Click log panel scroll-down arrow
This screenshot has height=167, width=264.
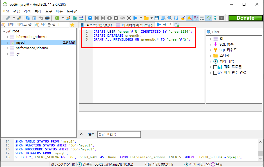coord(260,158)
